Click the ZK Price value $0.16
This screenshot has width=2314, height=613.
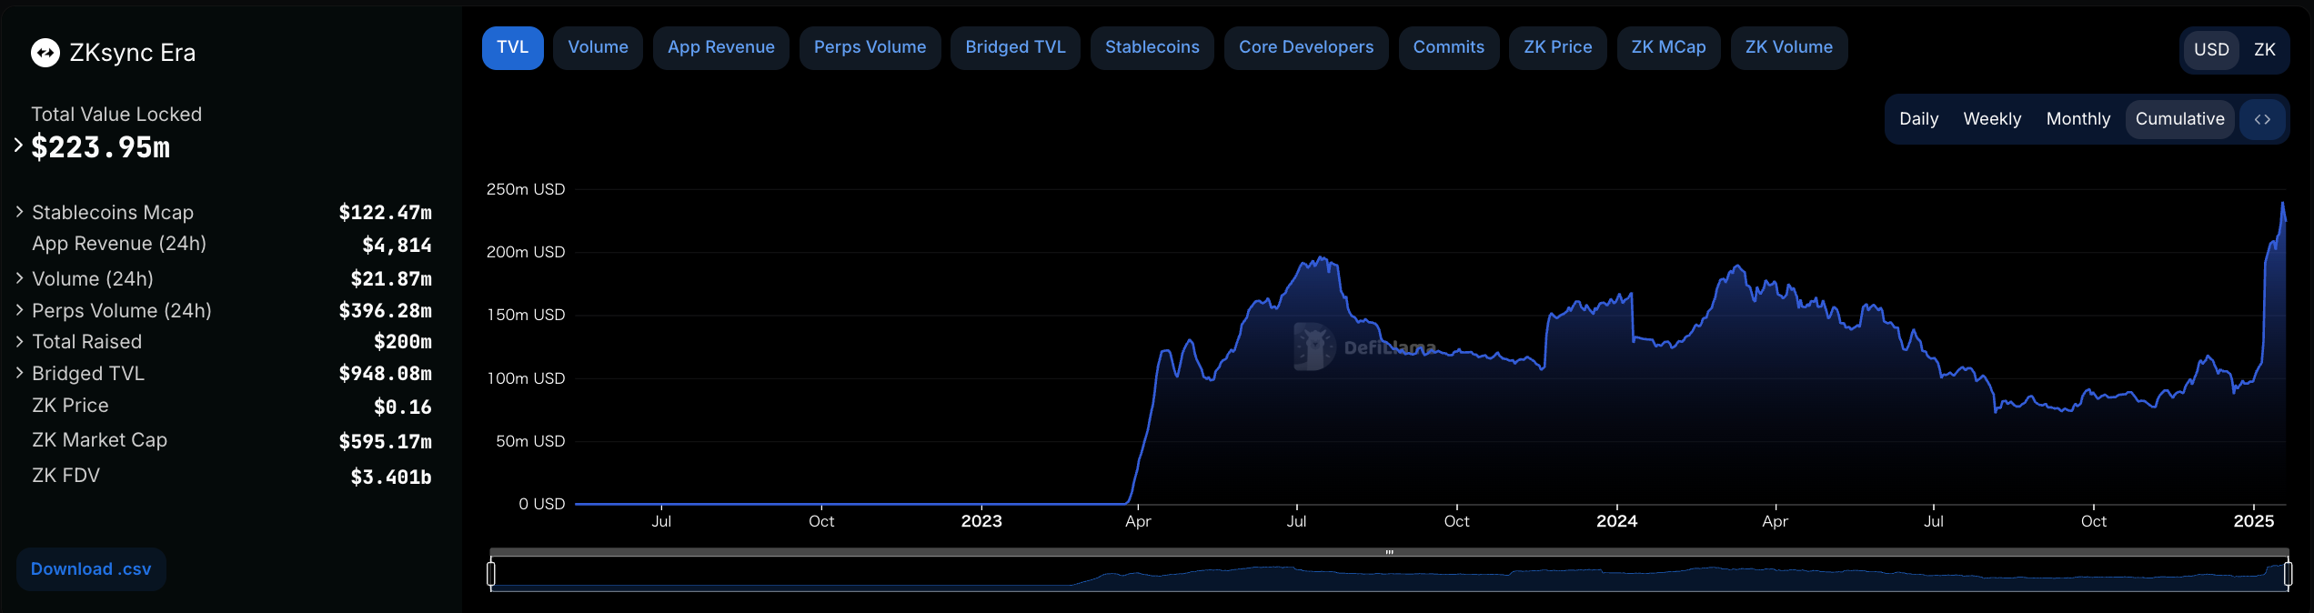[x=402, y=407]
